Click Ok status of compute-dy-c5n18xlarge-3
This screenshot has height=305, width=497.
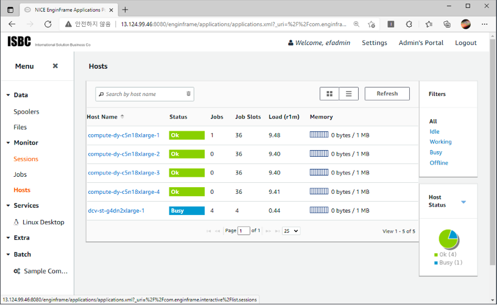187,173
